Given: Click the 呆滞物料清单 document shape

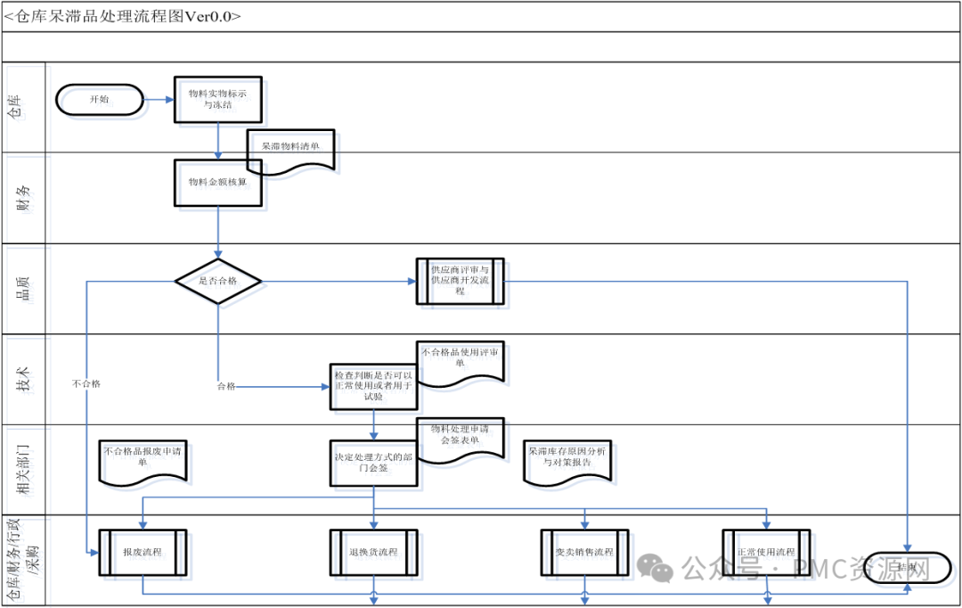Looking at the screenshot, I should (291, 148).
